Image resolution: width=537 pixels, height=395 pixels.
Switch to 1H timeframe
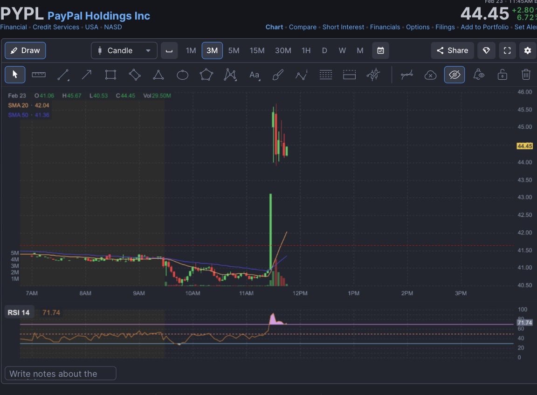[306, 51]
